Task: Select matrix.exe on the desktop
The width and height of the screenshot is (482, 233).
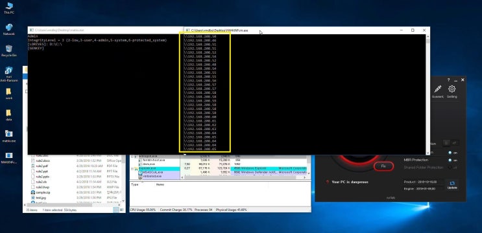Action: (9, 136)
